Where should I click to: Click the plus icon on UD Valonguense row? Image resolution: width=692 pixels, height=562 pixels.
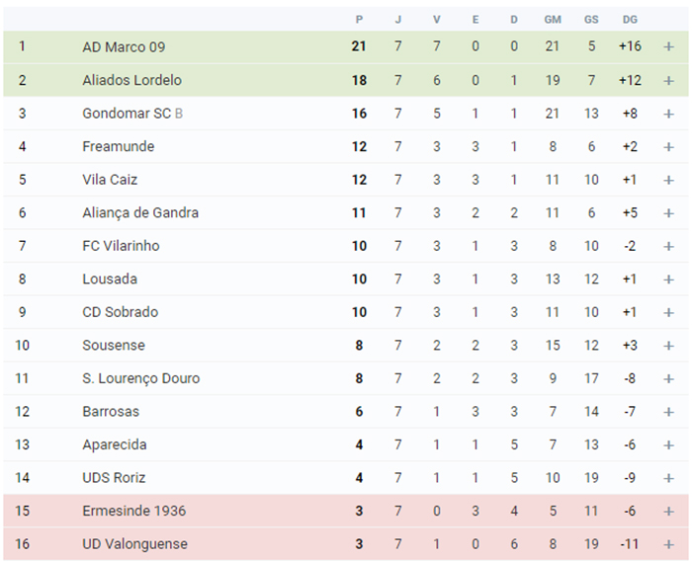click(668, 544)
